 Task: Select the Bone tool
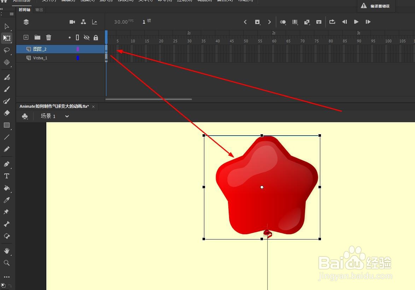click(7, 224)
